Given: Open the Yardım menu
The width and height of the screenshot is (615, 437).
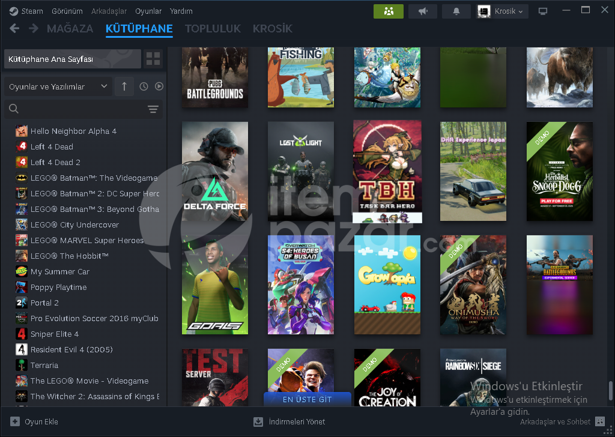Looking at the screenshot, I should (181, 11).
